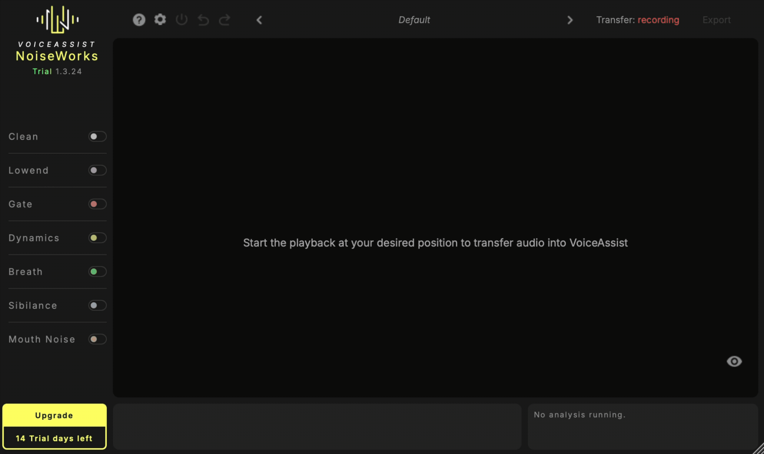
Task: Click the 14 Trial days left label
Action: click(x=54, y=438)
